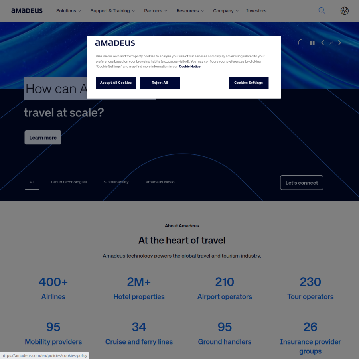Go to previous carousel slide

[x=323, y=43]
